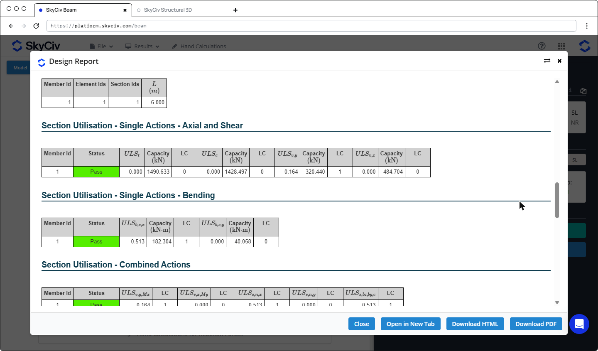Click the swap layout icon in Design Report
The width and height of the screenshot is (598, 351).
pos(547,61)
